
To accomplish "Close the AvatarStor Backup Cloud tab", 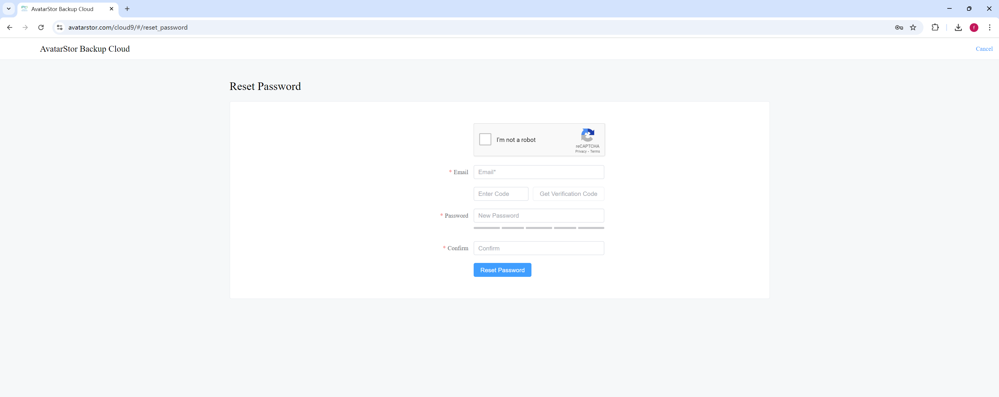I will click(112, 8).
